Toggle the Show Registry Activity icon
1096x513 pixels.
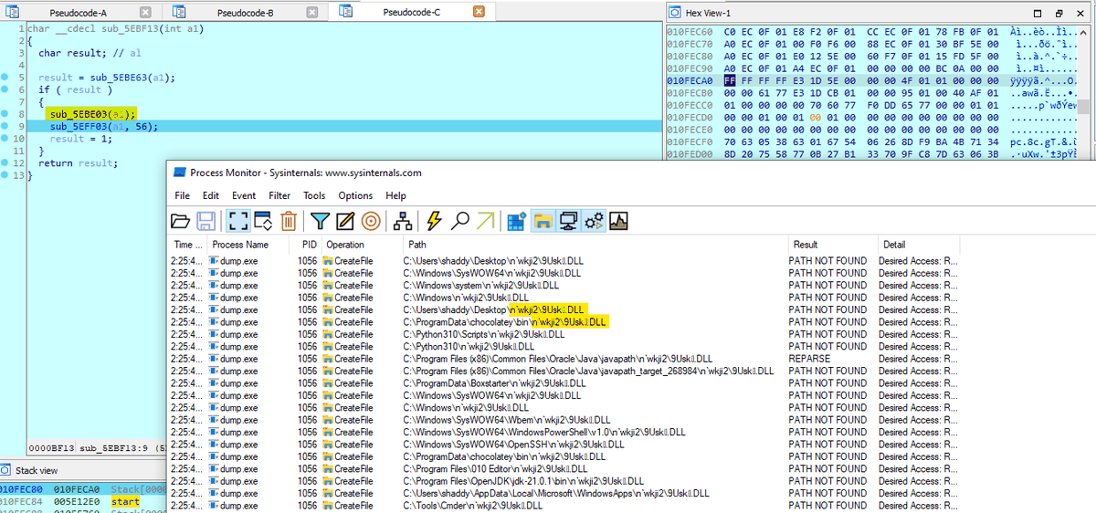(x=517, y=220)
